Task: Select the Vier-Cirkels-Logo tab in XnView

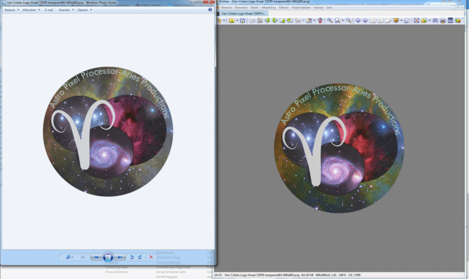Action: click(x=243, y=14)
